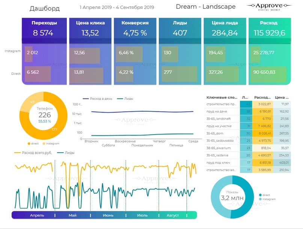
Task: Click spend cell 818,04
Action: point(262,148)
